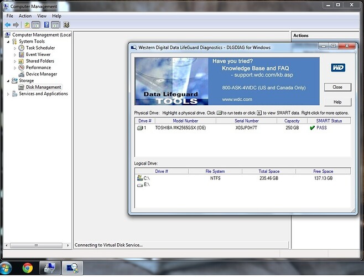
Task: Click the Windows Start orb
Action: [x=6, y=269]
